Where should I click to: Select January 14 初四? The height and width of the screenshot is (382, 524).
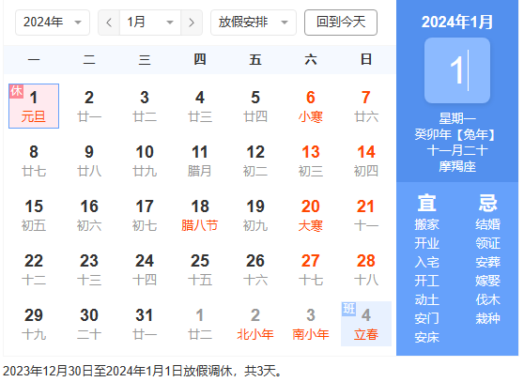(x=366, y=160)
